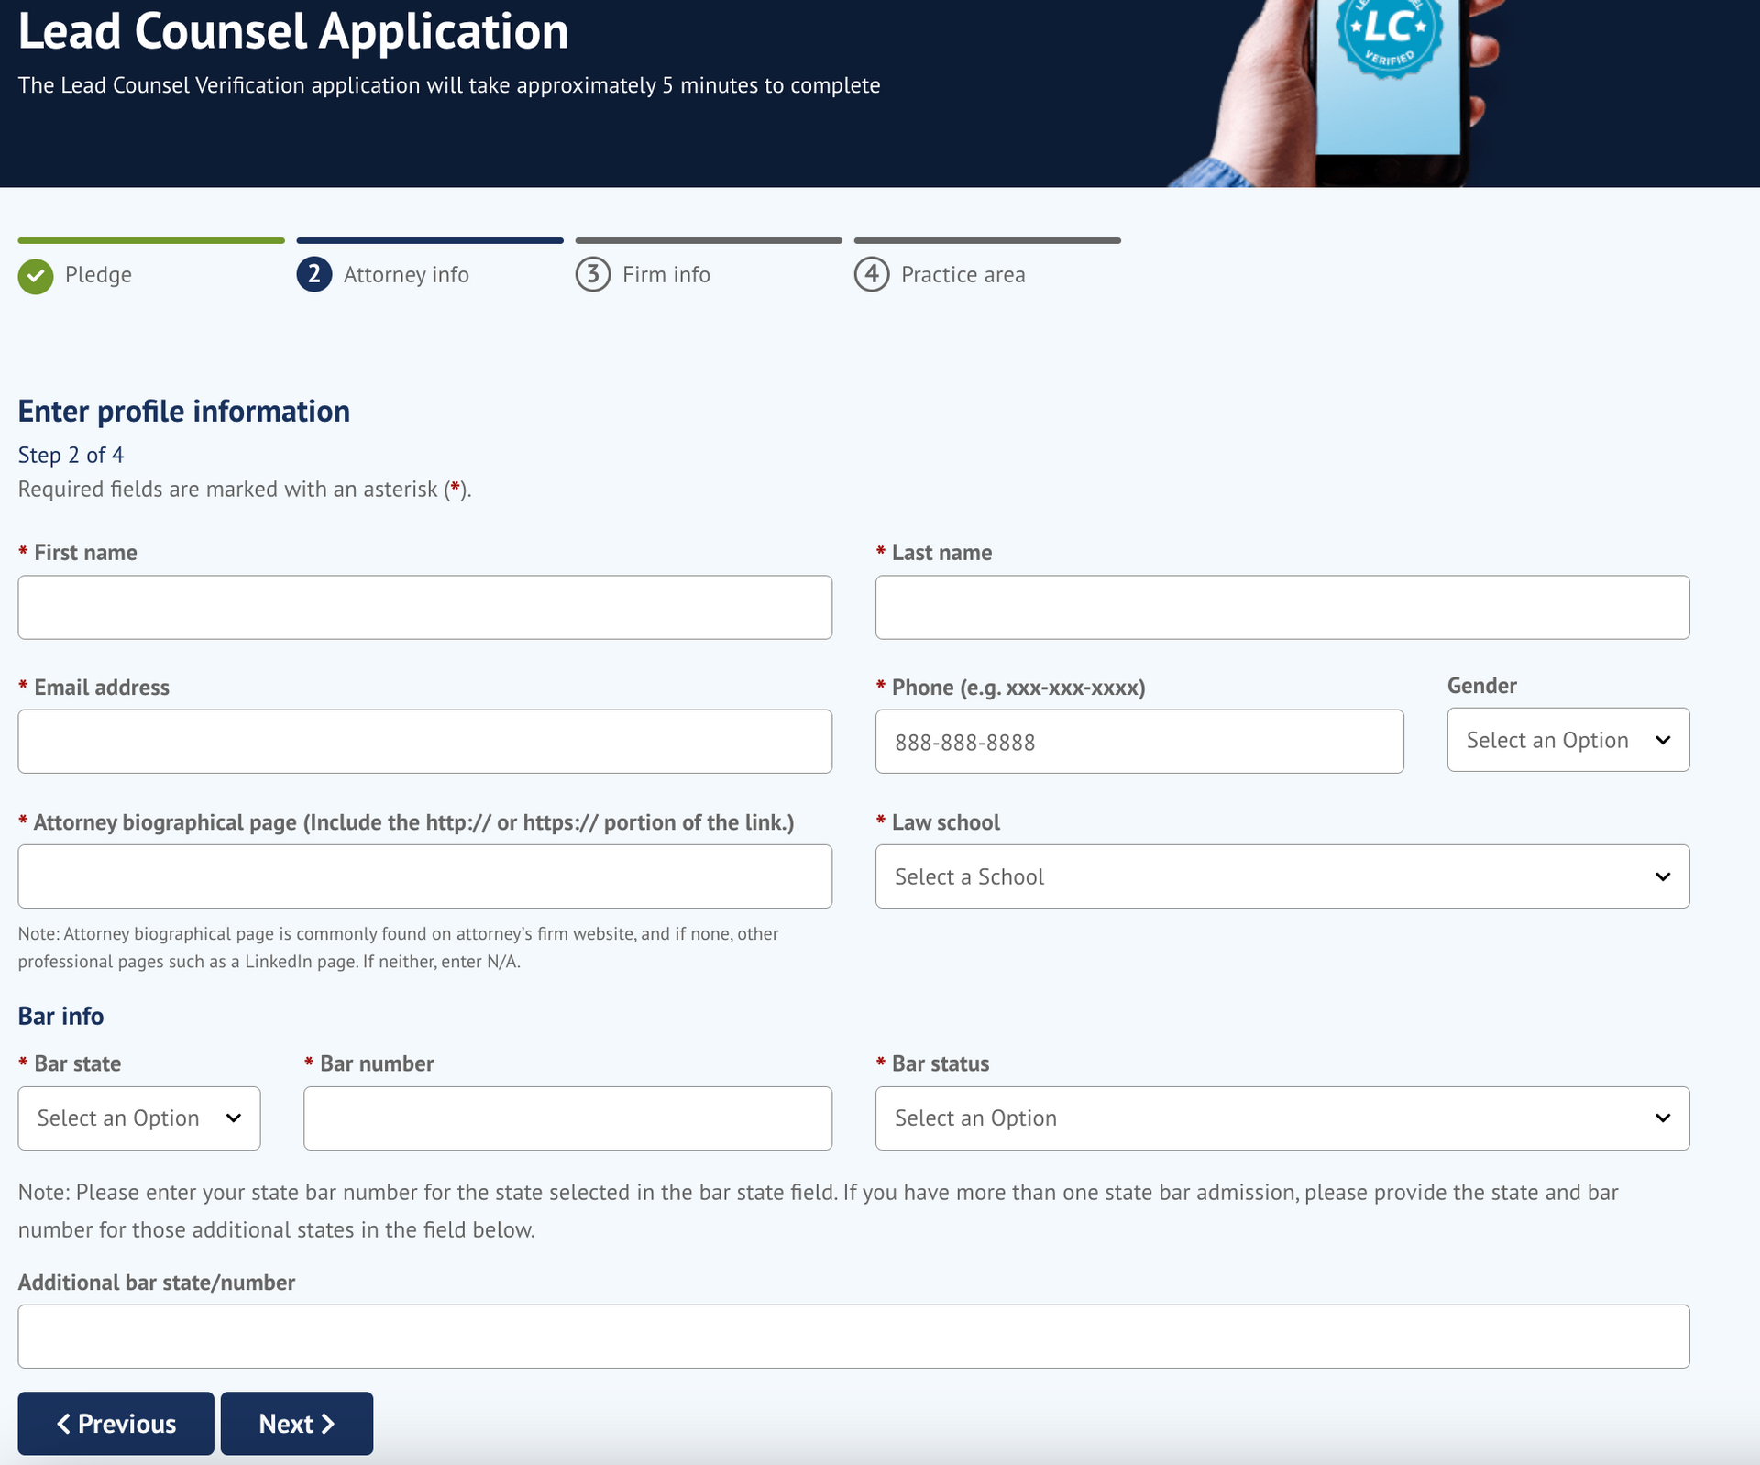Image resolution: width=1760 pixels, height=1465 pixels.
Task: Click the Lead Counsel Application title
Action: point(293,31)
